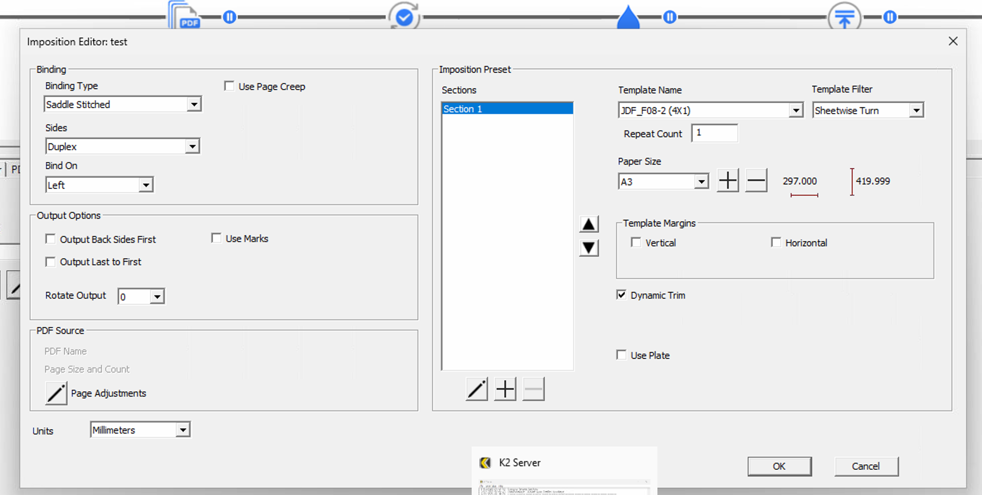Click the OK button to confirm

779,466
